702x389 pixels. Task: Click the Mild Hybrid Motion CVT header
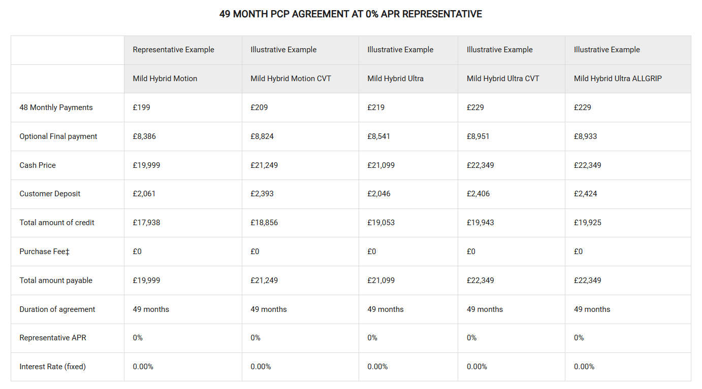click(x=291, y=79)
